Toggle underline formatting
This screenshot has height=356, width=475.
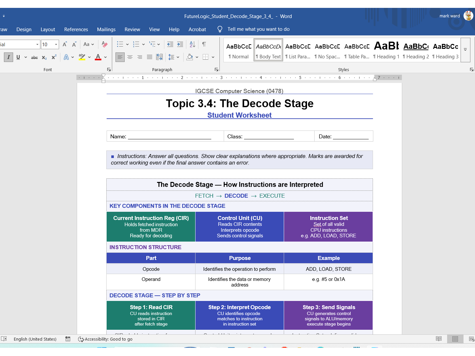(x=18, y=57)
